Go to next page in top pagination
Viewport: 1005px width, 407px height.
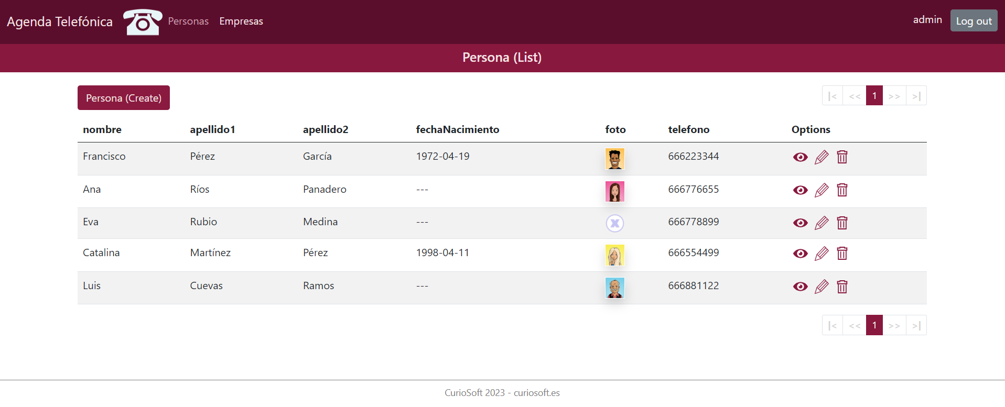click(x=894, y=96)
